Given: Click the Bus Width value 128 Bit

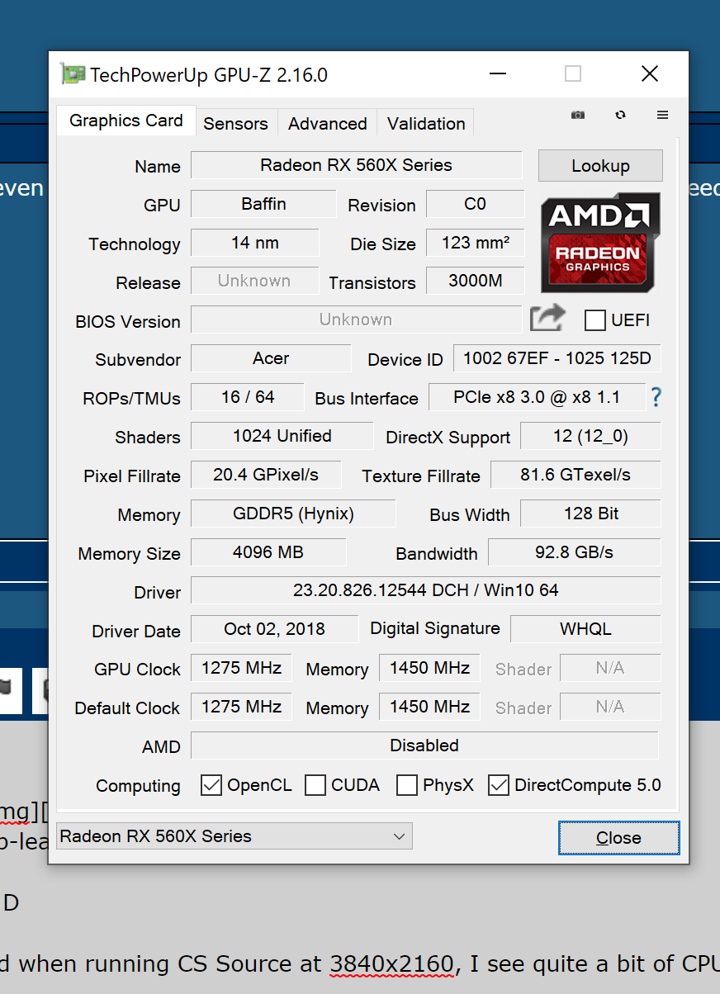Looking at the screenshot, I should 591,513.
